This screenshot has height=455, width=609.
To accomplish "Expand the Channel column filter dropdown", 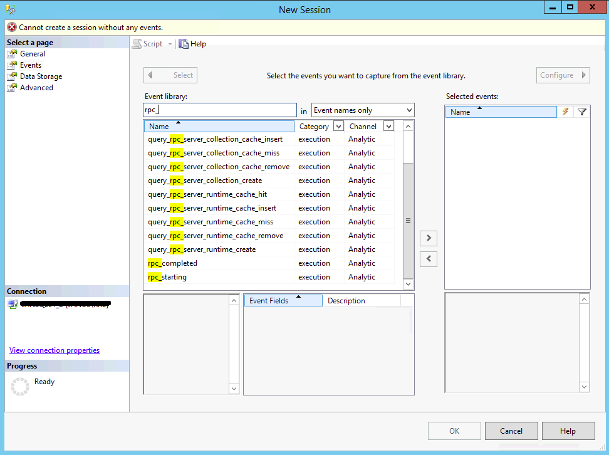I will (x=388, y=126).
